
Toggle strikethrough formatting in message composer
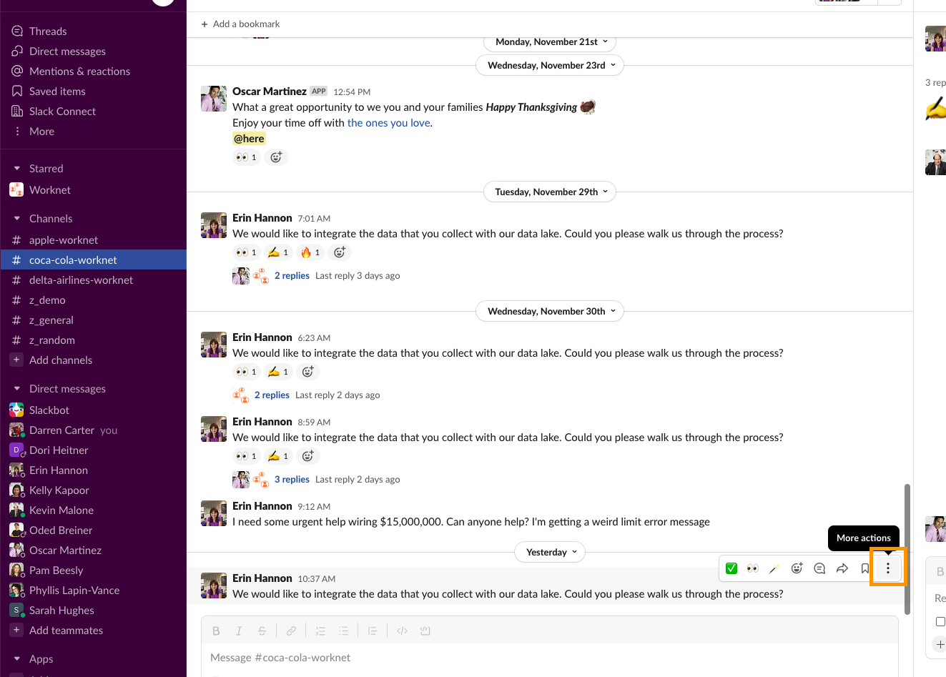262,631
